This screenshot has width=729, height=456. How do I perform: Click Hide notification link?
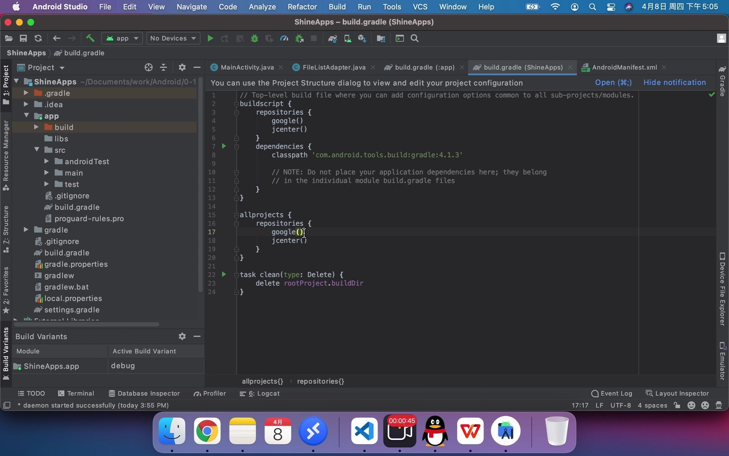click(675, 83)
